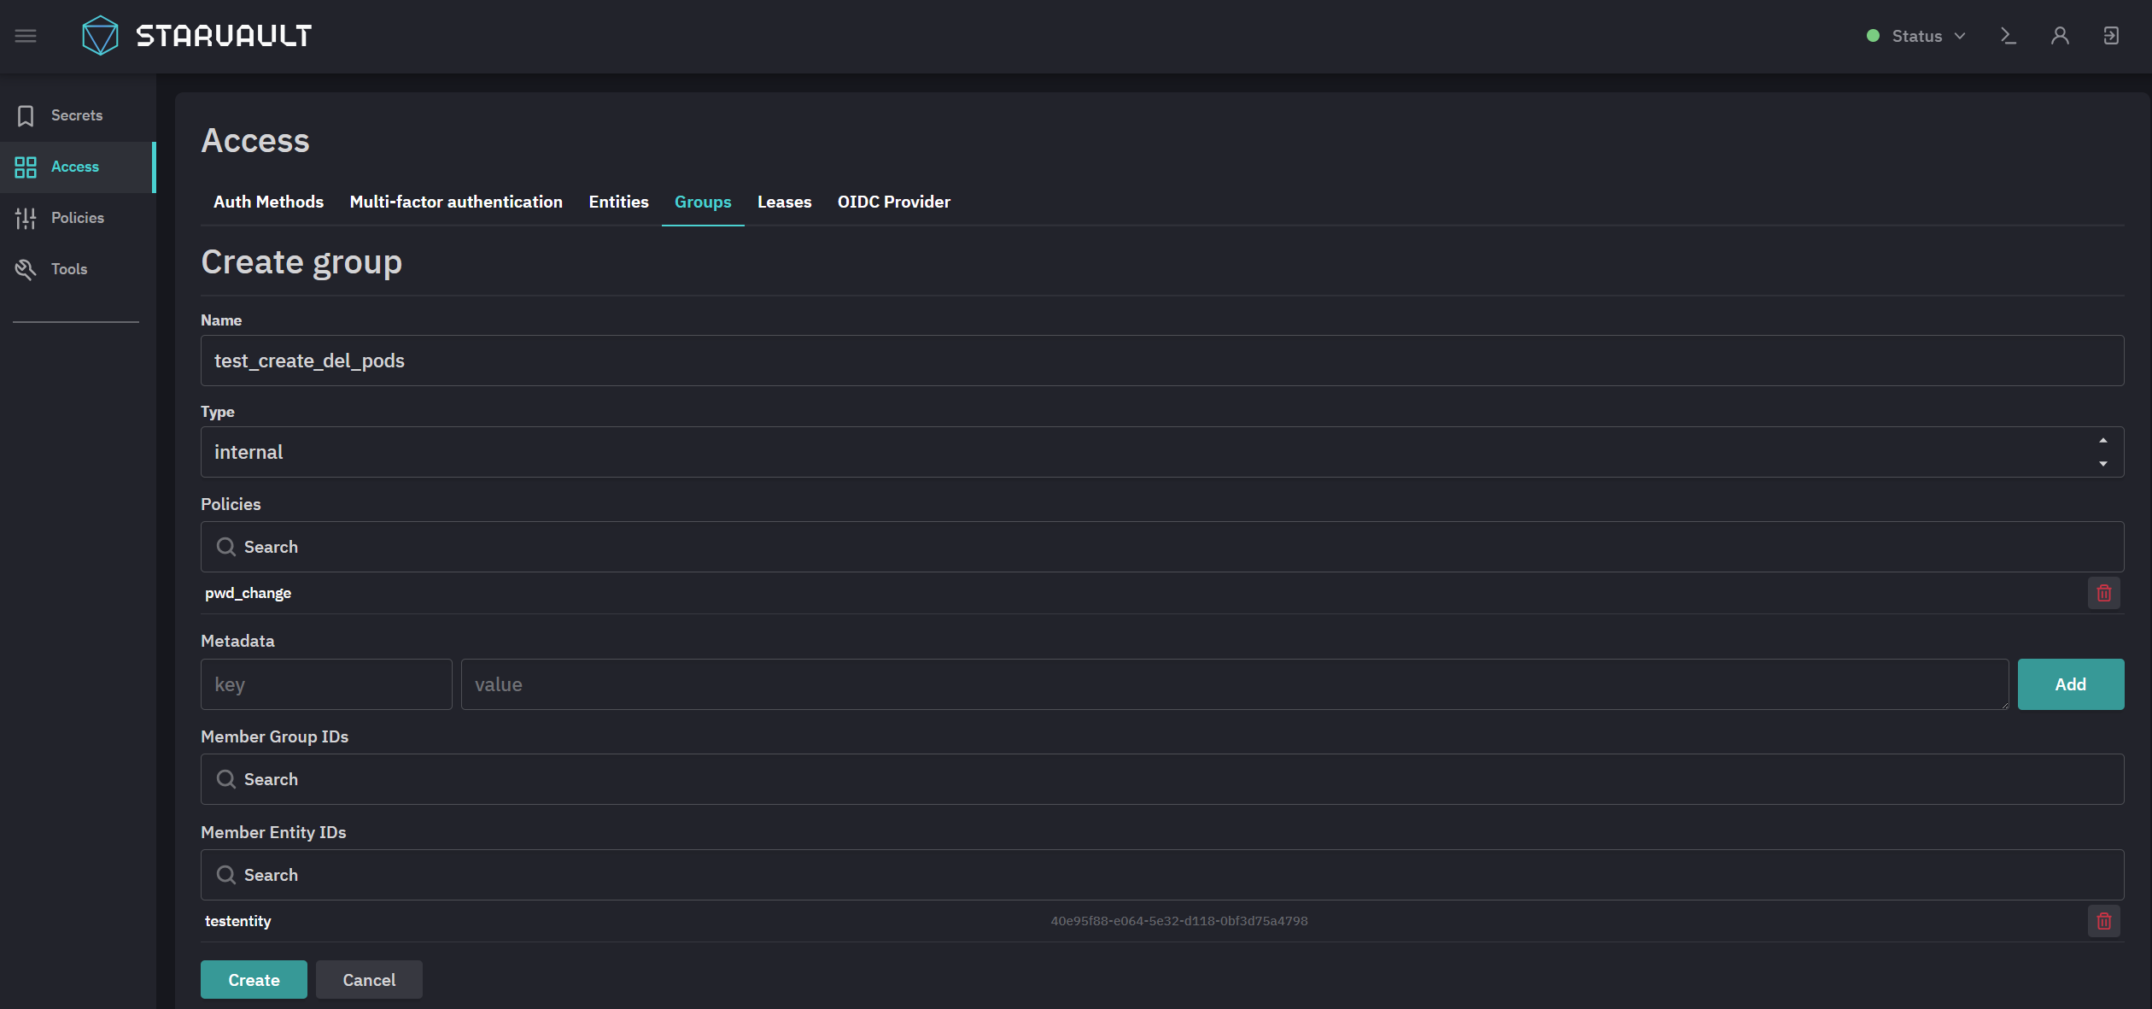Go to Policies in the sidebar

[x=78, y=218]
